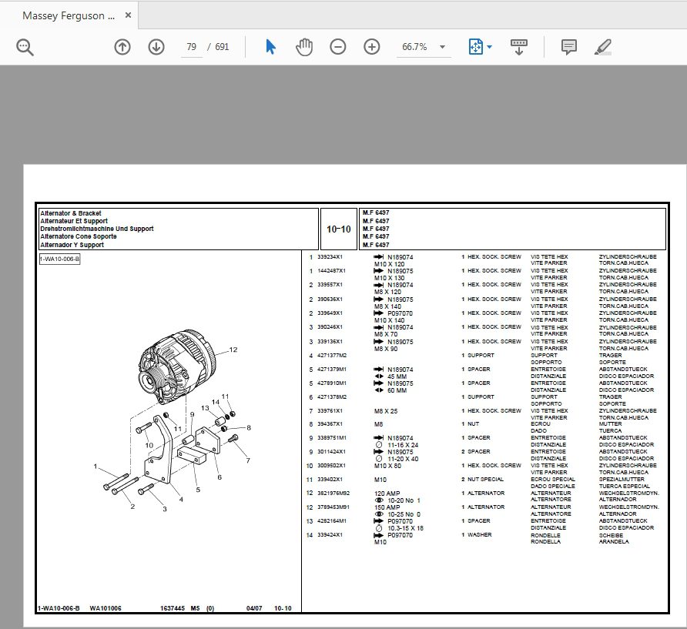The width and height of the screenshot is (687, 629).
Task: Go to the previous page
Action: click(x=122, y=47)
